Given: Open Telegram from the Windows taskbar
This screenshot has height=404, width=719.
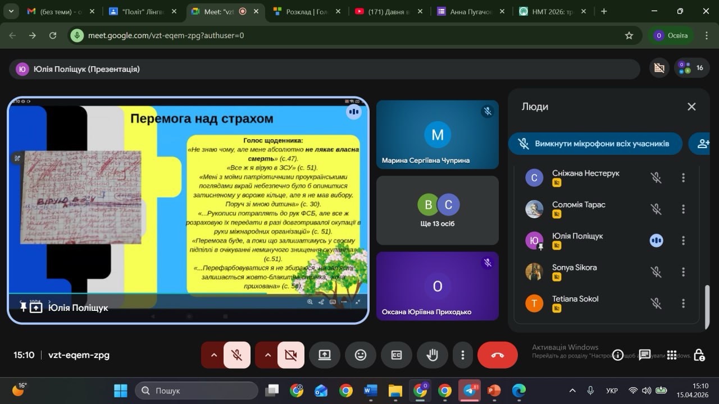Looking at the screenshot, I should point(469,391).
